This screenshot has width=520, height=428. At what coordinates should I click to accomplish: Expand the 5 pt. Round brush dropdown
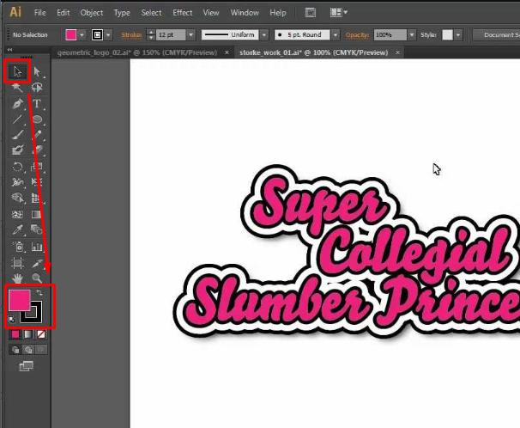tap(335, 34)
